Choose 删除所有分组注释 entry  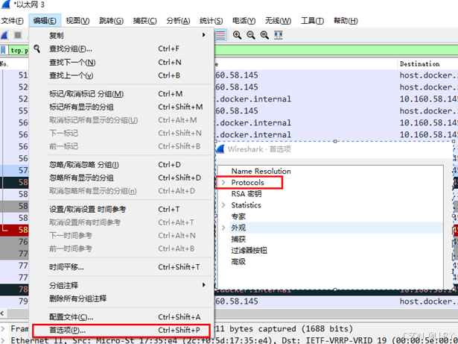[121, 298]
